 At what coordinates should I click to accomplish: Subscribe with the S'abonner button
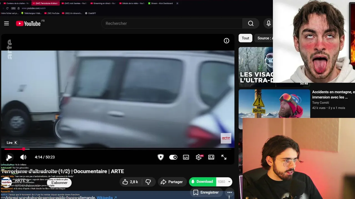pos(59,183)
